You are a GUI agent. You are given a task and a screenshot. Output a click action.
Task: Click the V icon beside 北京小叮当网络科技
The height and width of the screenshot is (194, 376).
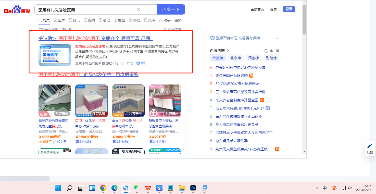point(122,64)
